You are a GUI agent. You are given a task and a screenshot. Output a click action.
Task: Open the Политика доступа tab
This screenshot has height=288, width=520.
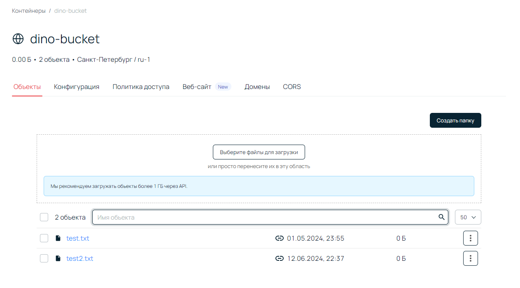click(x=141, y=87)
